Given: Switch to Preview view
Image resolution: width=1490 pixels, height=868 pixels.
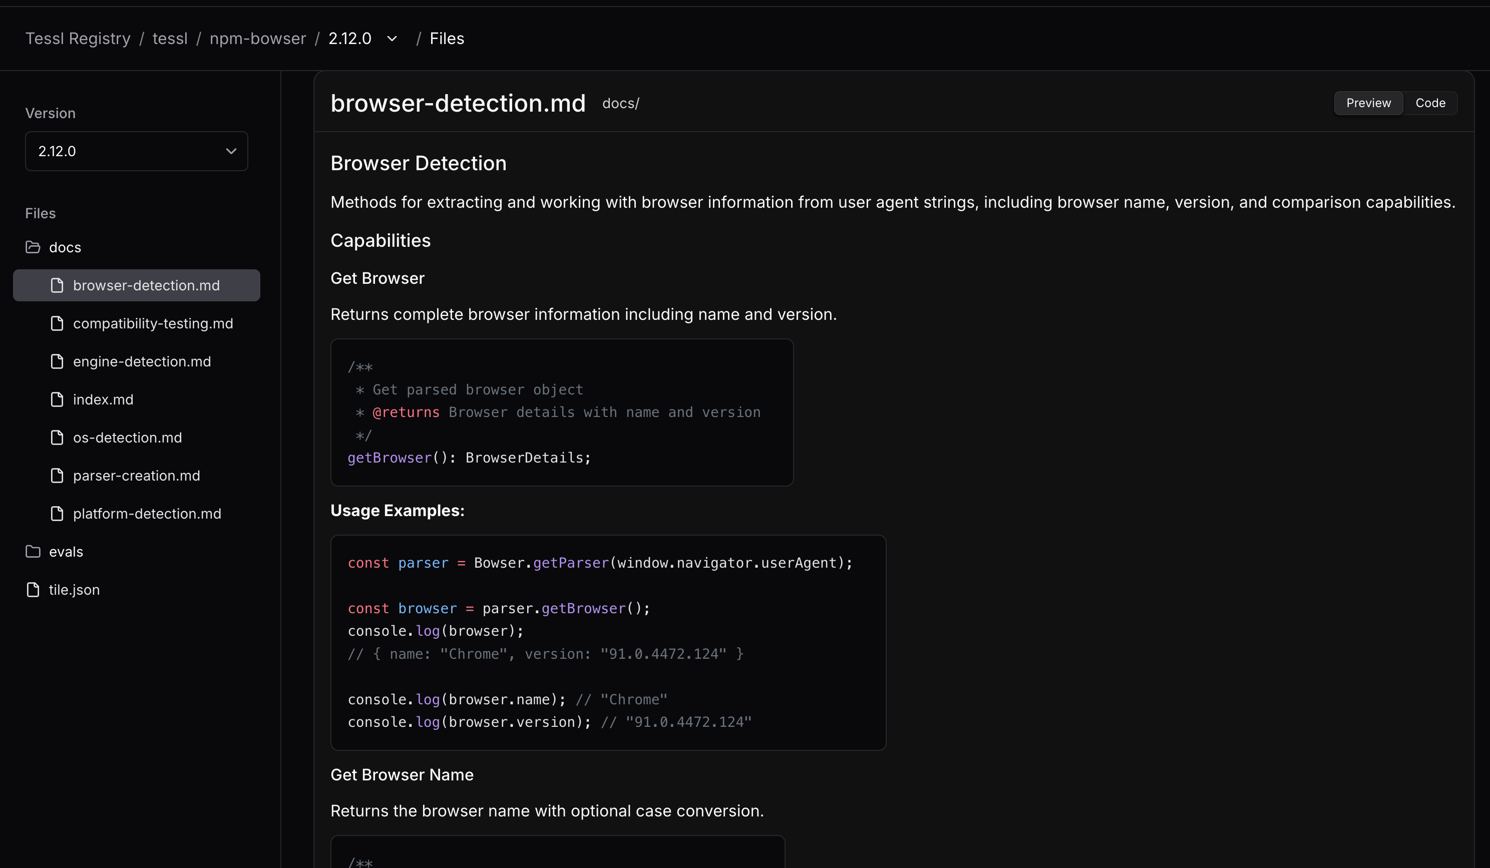Looking at the screenshot, I should [1368, 103].
